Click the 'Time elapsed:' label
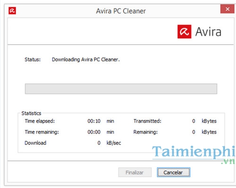 tap(40, 121)
